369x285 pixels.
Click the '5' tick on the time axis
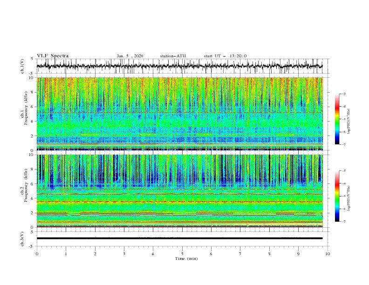[182, 254]
